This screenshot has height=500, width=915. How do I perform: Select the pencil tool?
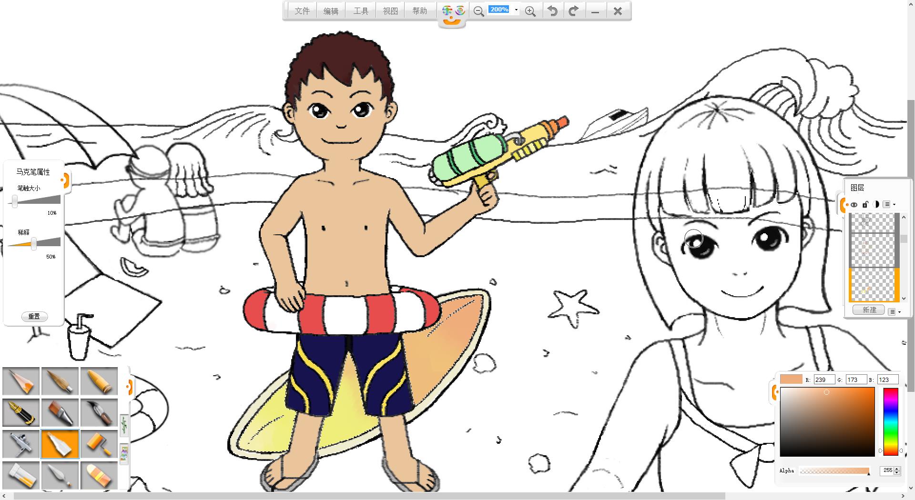pyautogui.click(x=21, y=381)
